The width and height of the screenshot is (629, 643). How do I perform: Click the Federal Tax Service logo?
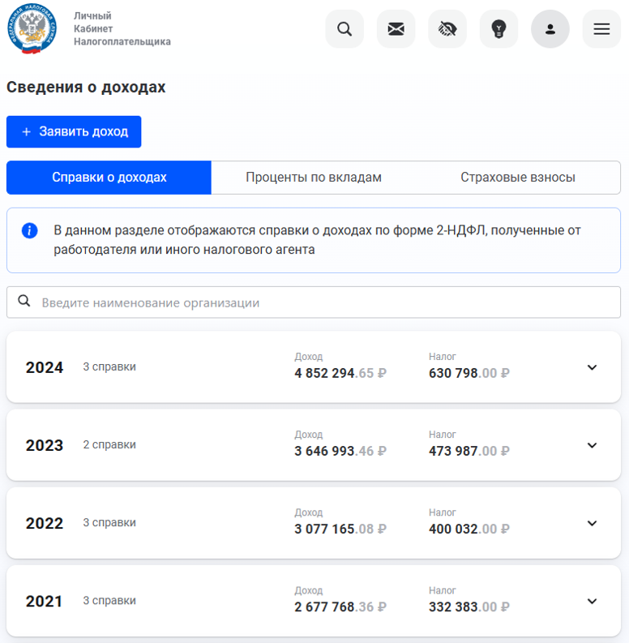pos(32,28)
